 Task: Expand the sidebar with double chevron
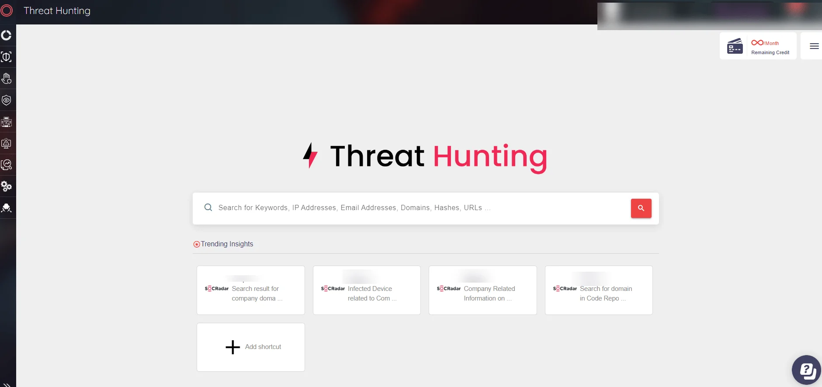pyautogui.click(x=7, y=384)
